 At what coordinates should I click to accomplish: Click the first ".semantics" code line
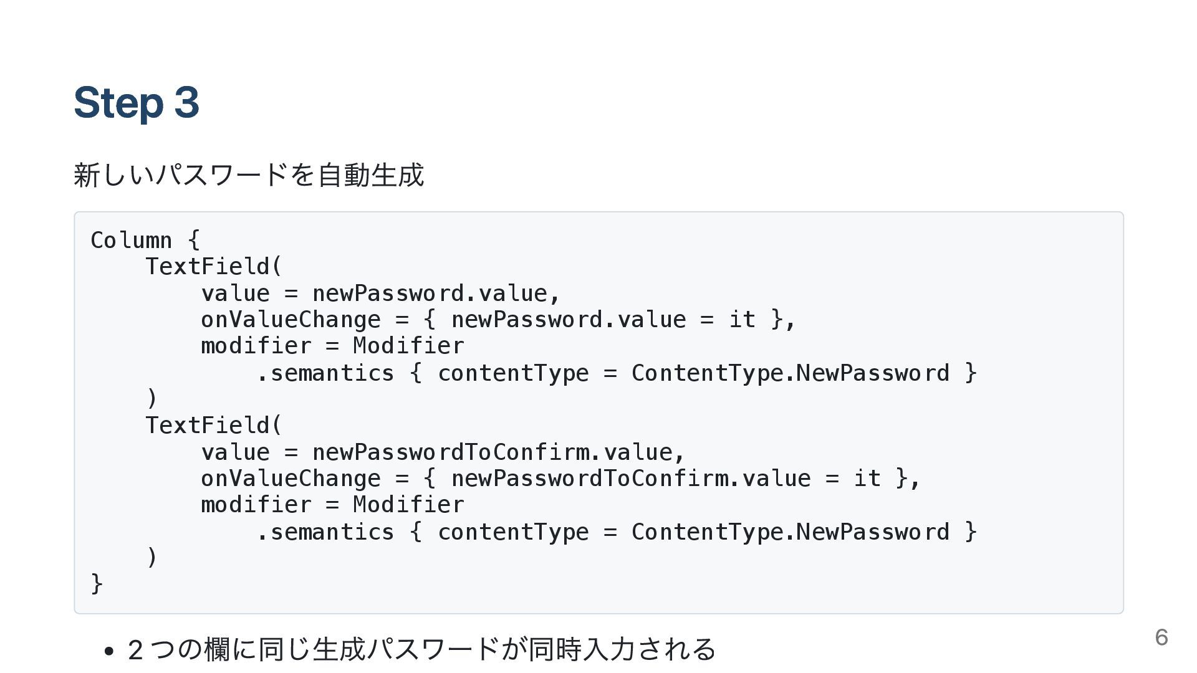coord(616,373)
